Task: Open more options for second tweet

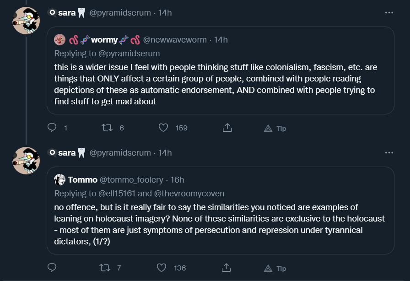Action: click(389, 152)
